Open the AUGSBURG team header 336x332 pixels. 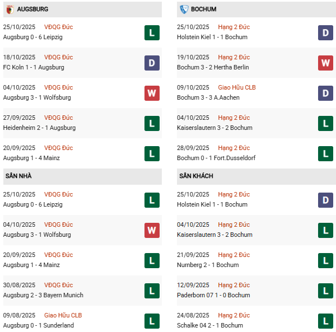tap(32, 10)
